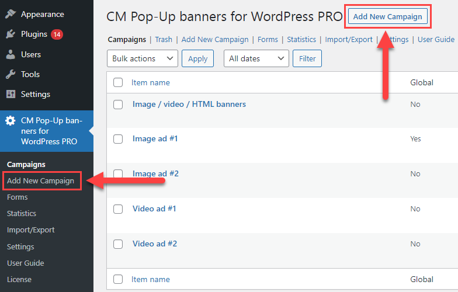Expand the All dates dropdown
This screenshot has width=458, height=292.
(256, 58)
